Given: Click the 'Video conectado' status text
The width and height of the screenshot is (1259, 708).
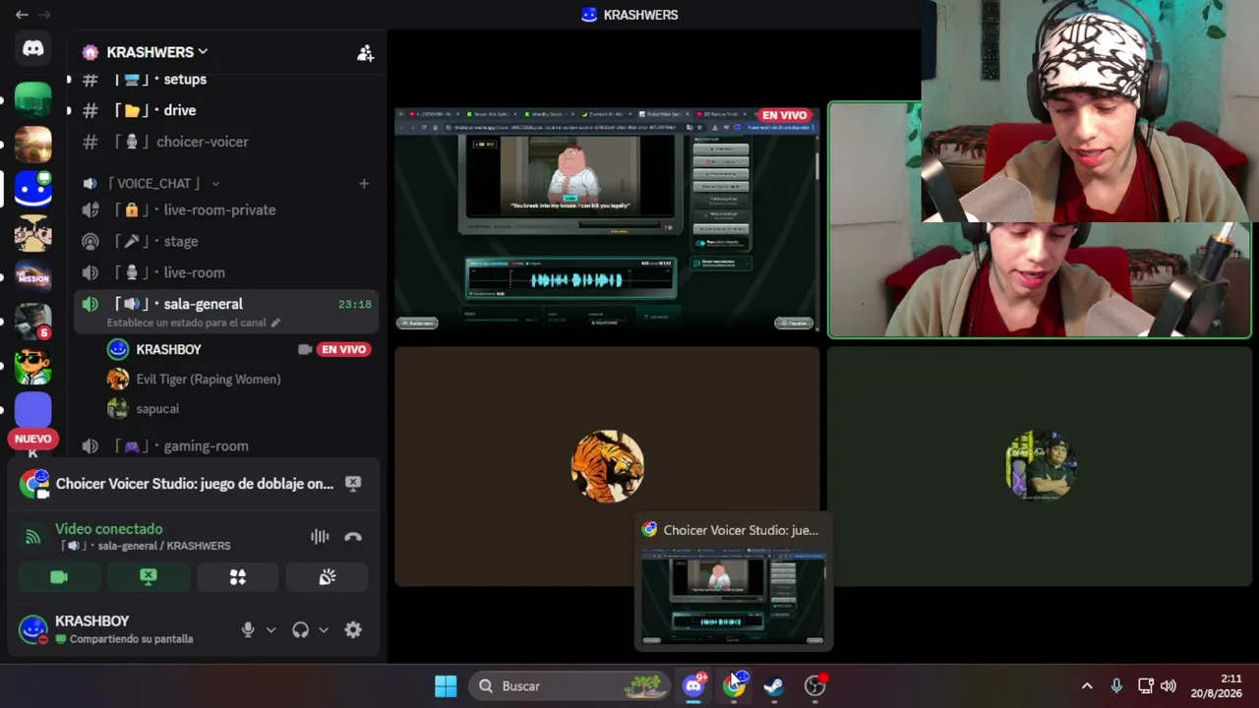Looking at the screenshot, I should tap(108, 529).
